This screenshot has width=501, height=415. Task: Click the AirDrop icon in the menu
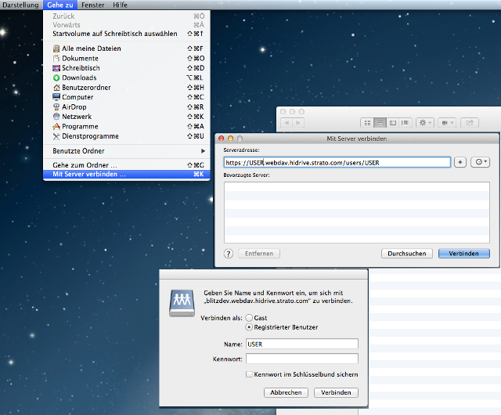56,106
